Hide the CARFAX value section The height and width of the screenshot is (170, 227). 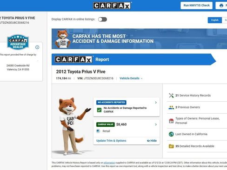point(152,141)
